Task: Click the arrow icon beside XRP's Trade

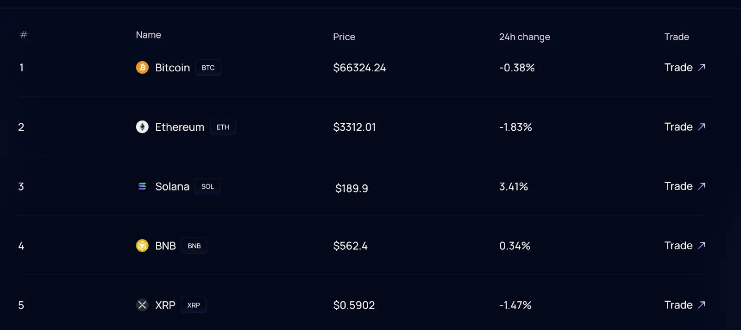Action: [x=702, y=305]
